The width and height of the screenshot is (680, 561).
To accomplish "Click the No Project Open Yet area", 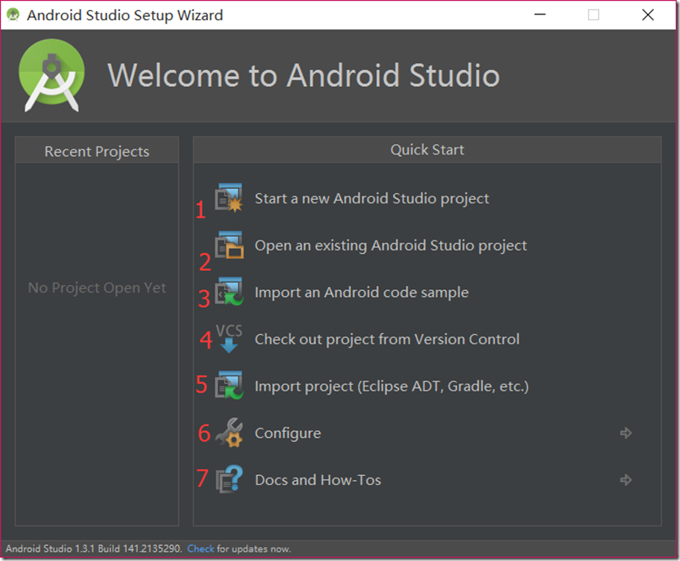I will [x=96, y=288].
